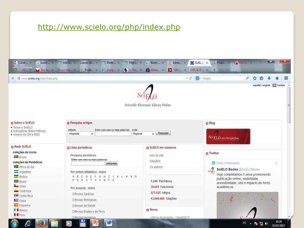Switch to the SciTec... tab
This screenshot has width=304, height=228.
click(133, 70)
